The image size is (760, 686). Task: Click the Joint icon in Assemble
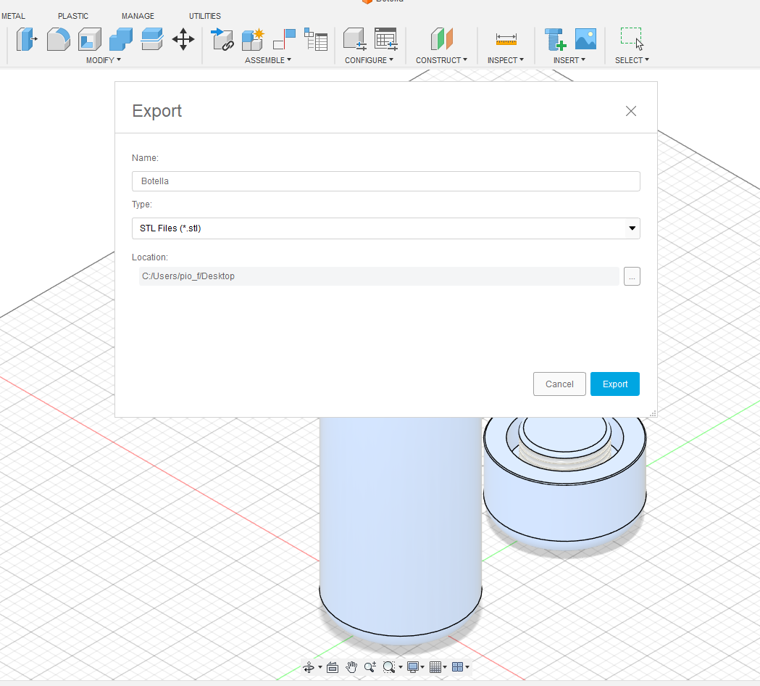284,39
